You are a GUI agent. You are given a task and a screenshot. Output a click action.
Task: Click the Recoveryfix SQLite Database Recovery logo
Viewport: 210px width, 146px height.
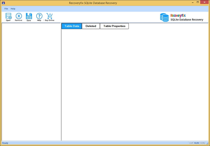(181, 17)
